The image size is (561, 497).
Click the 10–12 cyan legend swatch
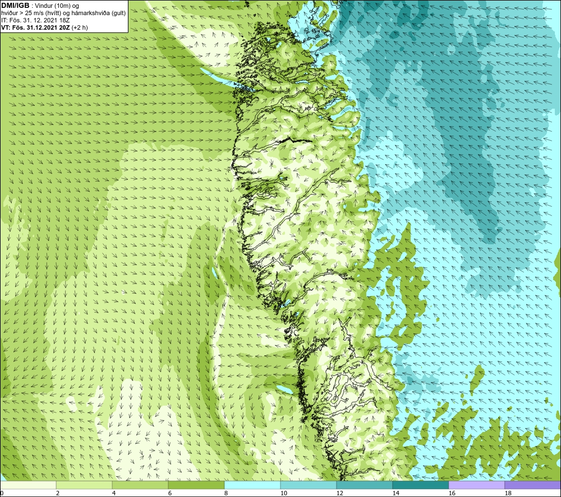[309, 485]
